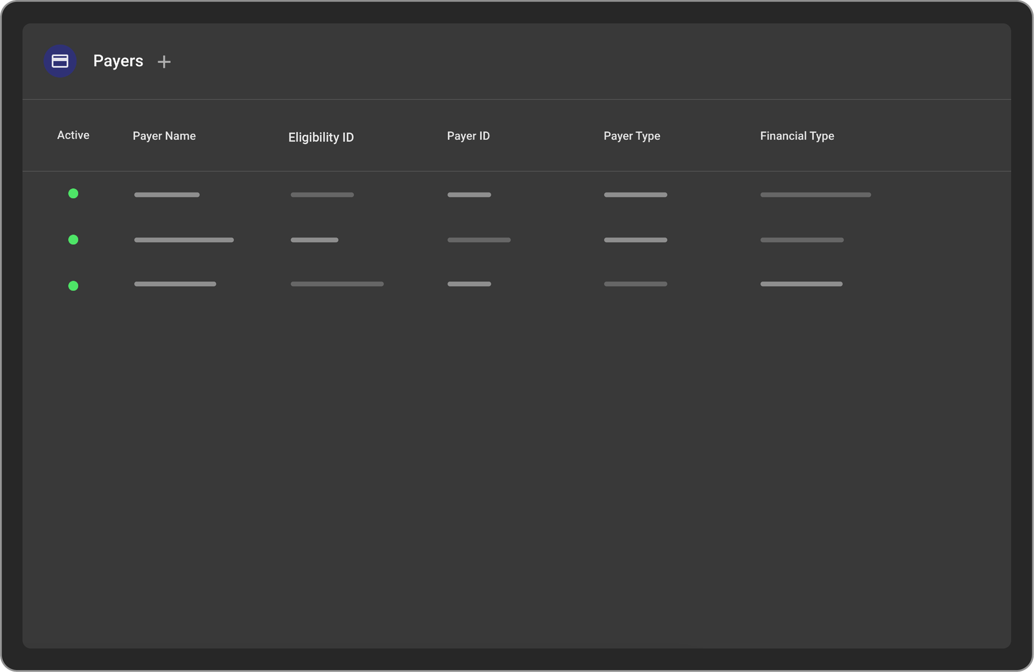This screenshot has height=672, width=1034.
Task: Select the third row's financial type placeholder
Action: click(x=801, y=284)
